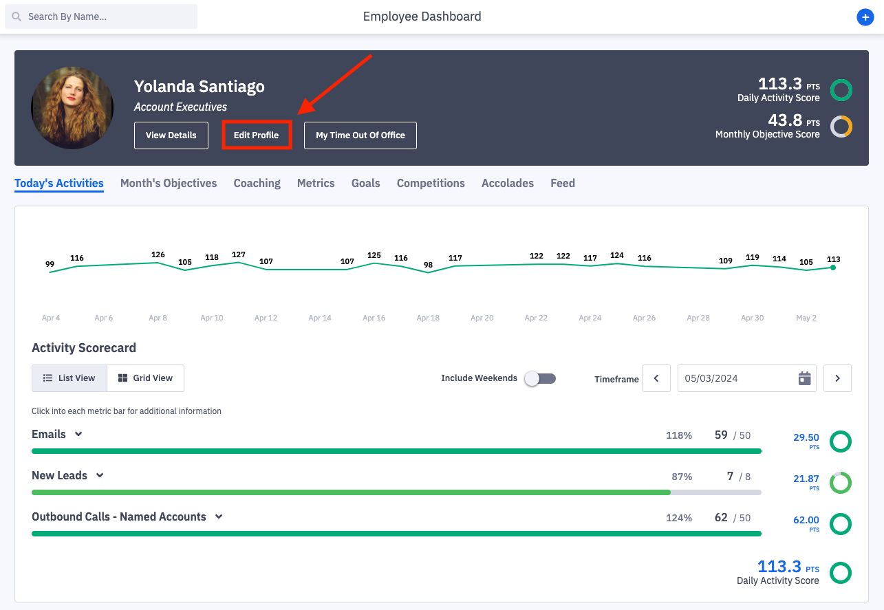This screenshot has height=610, width=884.
Task: Click the Monthly Objective Score ring
Action: [x=841, y=127]
